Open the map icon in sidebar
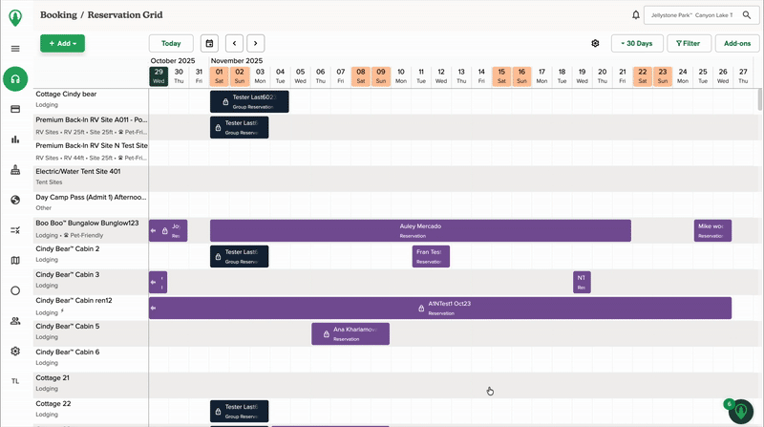Screen dimensions: 764x427 point(15,260)
